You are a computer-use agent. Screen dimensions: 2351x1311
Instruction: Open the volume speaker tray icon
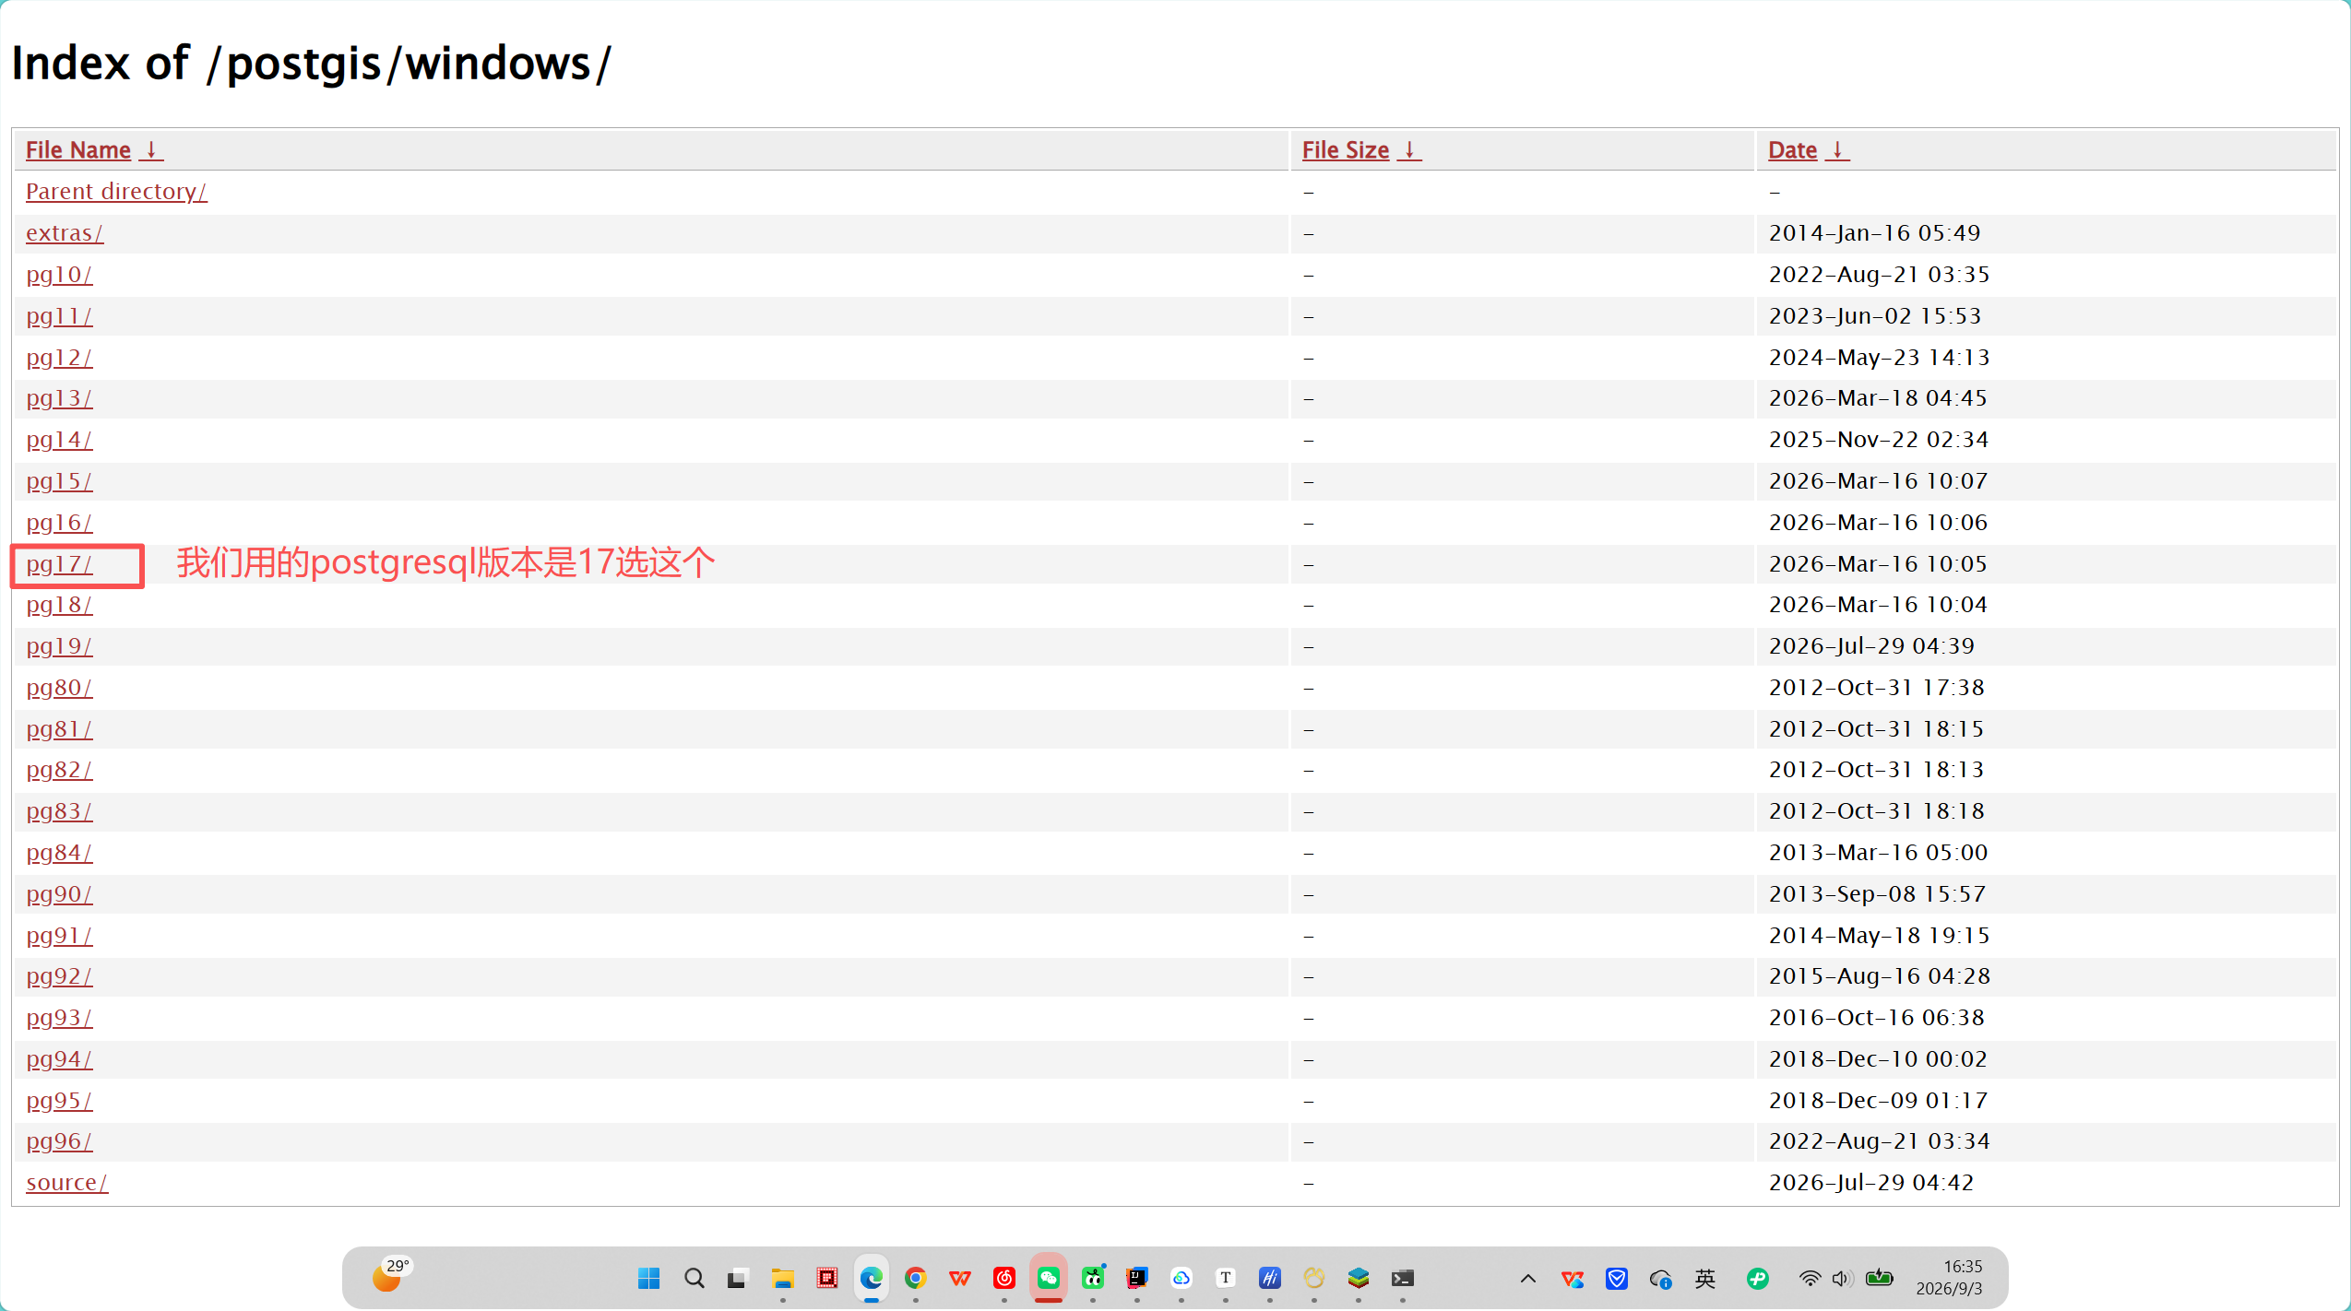(1842, 1278)
